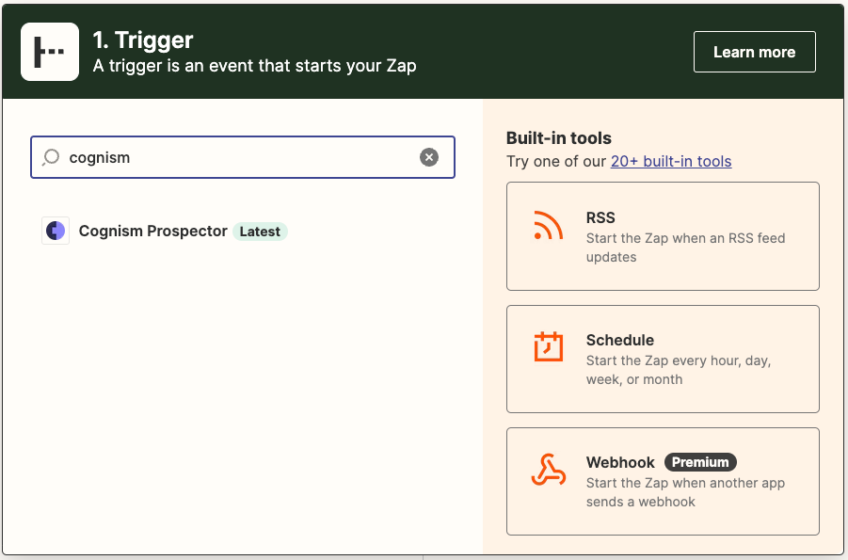Viewport: 848px width, 560px height.
Task: Click the magnifier icon in search box
Action: pyautogui.click(x=52, y=157)
